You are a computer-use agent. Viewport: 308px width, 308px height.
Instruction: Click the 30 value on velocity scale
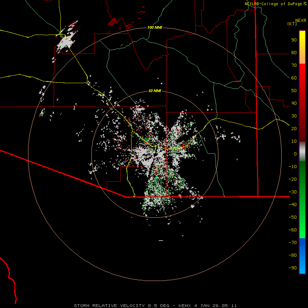(x=294, y=116)
